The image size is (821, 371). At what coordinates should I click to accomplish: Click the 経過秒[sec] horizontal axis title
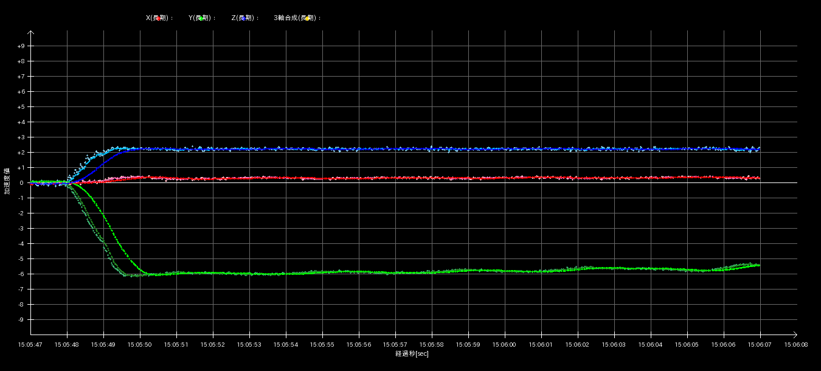(412, 353)
